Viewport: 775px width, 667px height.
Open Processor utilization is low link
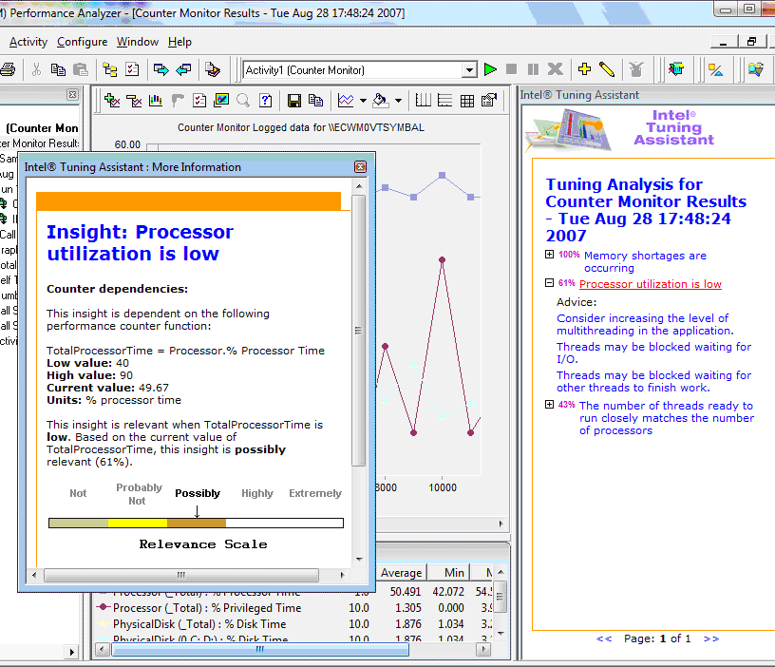650,284
